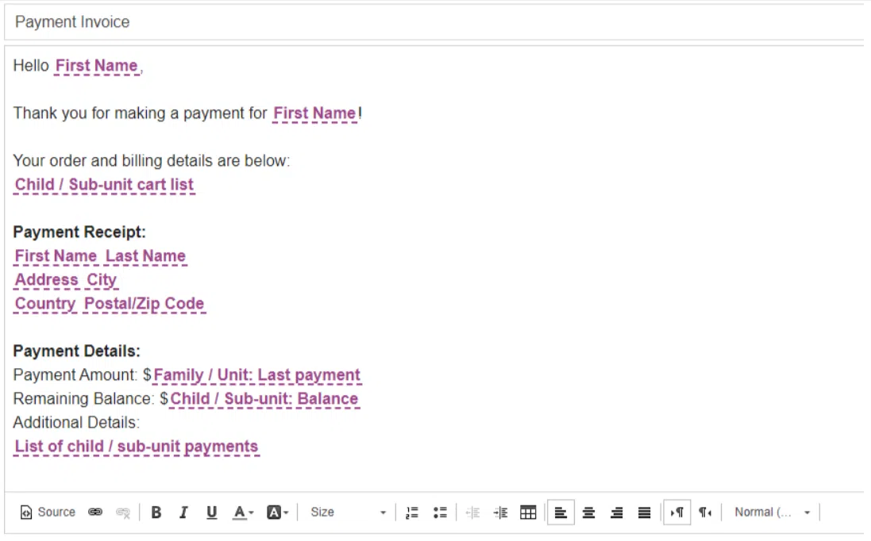
Task: Click the Source view button
Action: (48, 512)
